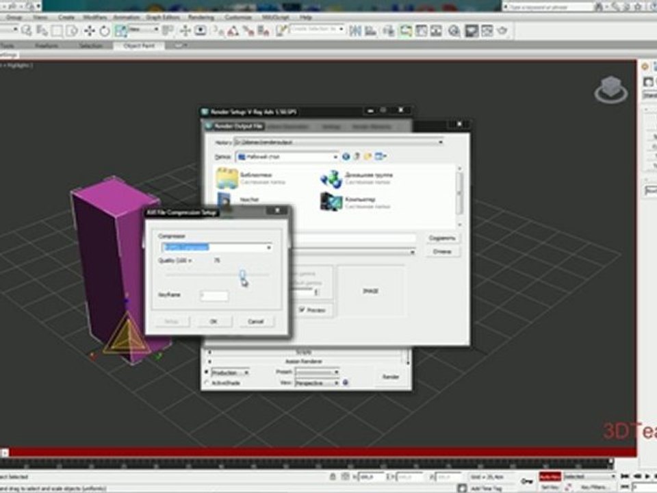Open the folder location dropdown in file dialog

[x=287, y=156]
